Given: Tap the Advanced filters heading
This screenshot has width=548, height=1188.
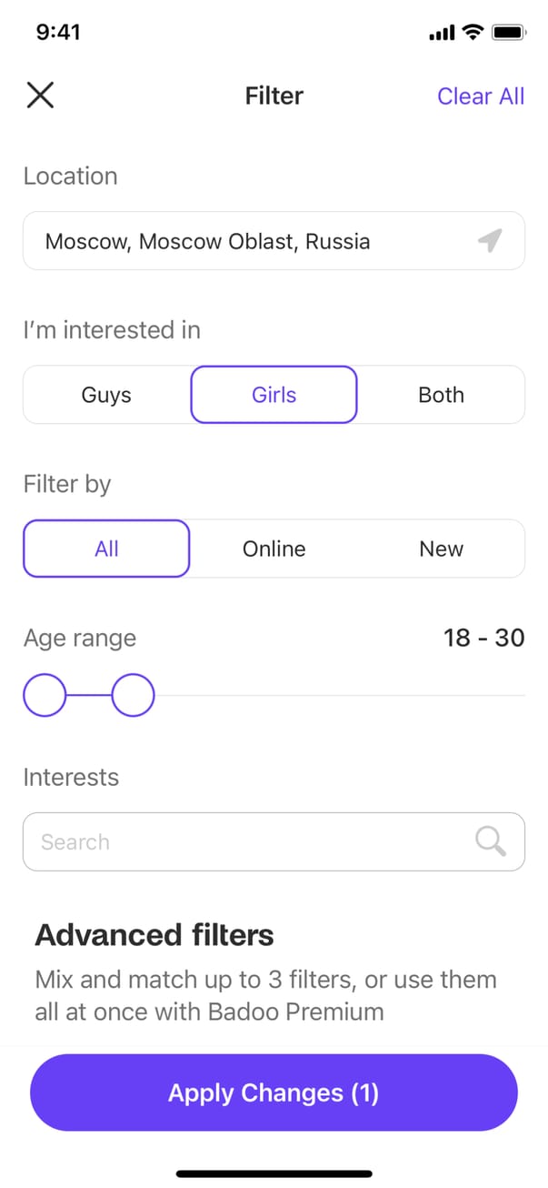Looking at the screenshot, I should pyautogui.click(x=154, y=935).
